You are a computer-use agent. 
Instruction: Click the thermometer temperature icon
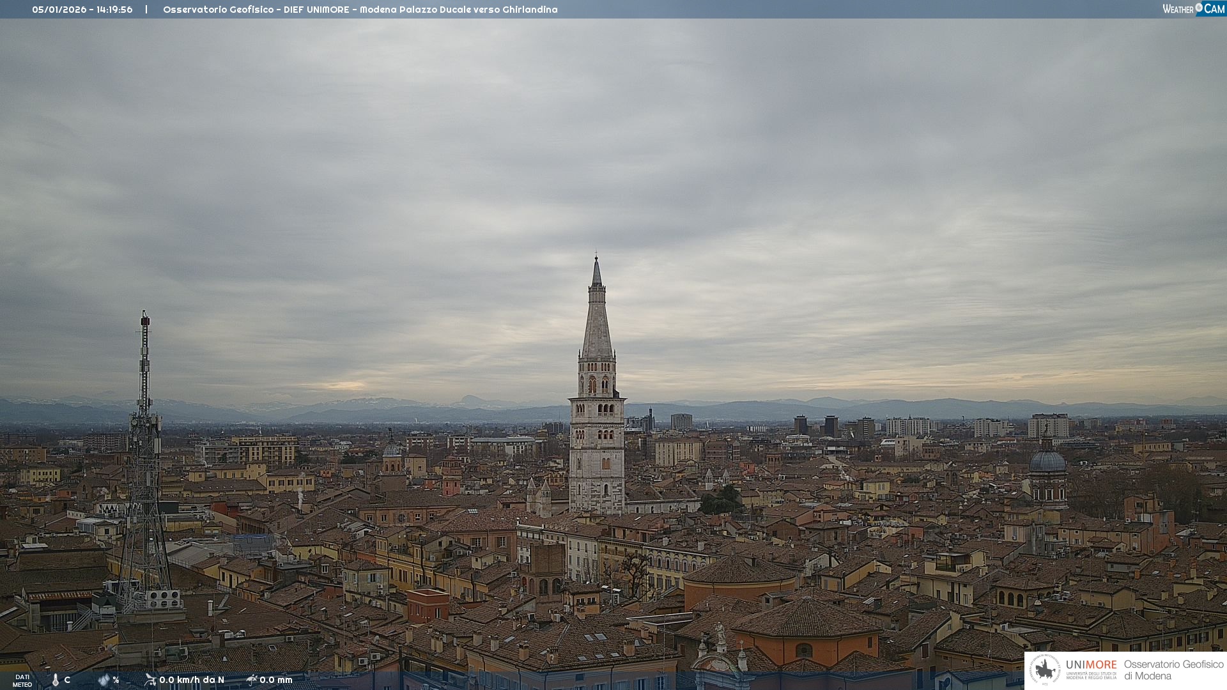click(x=56, y=680)
